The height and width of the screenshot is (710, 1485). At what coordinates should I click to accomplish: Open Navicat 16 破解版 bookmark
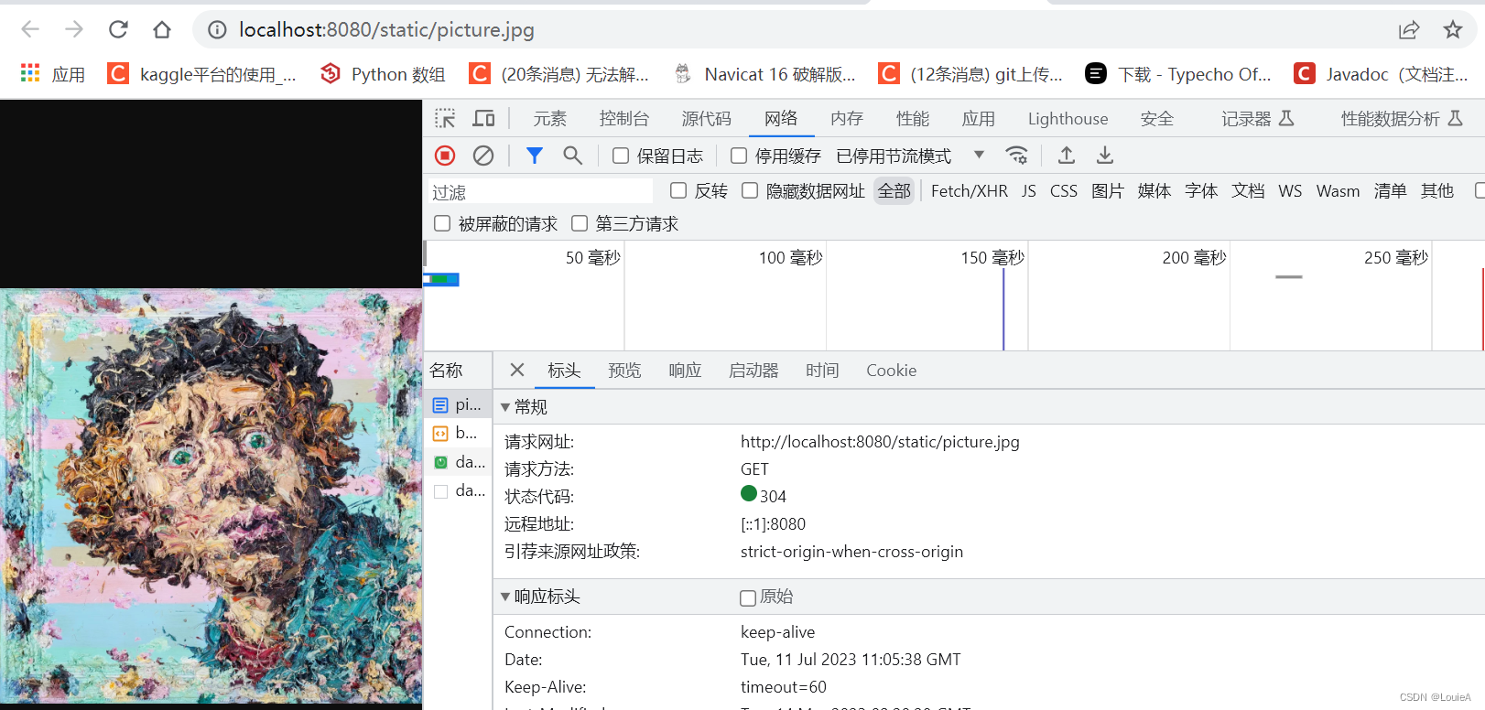pyautogui.click(x=764, y=74)
